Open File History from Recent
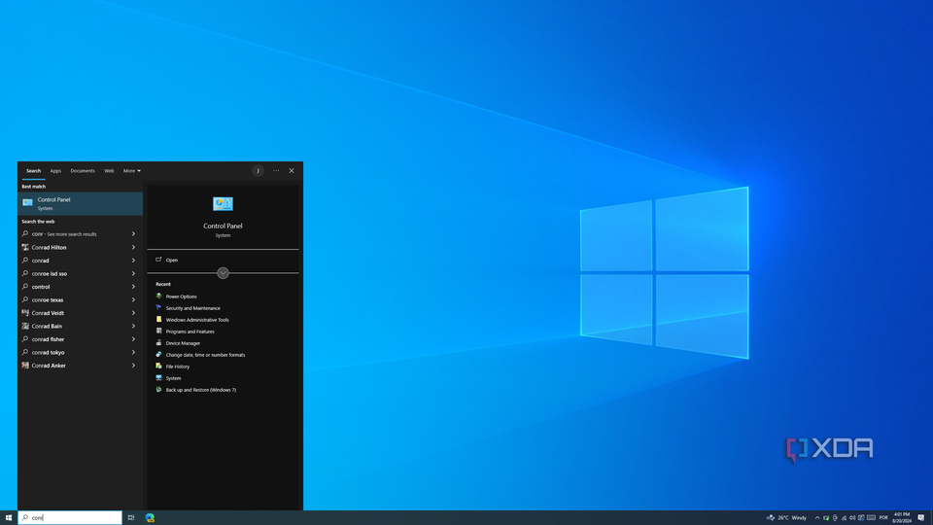The width and height of the screenshot is (933, 525). coord(177,367)
